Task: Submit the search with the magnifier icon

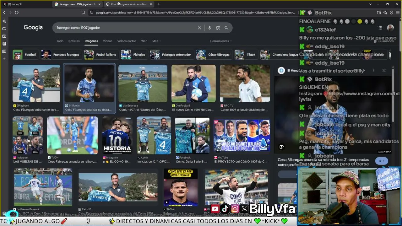Action: 226,28
